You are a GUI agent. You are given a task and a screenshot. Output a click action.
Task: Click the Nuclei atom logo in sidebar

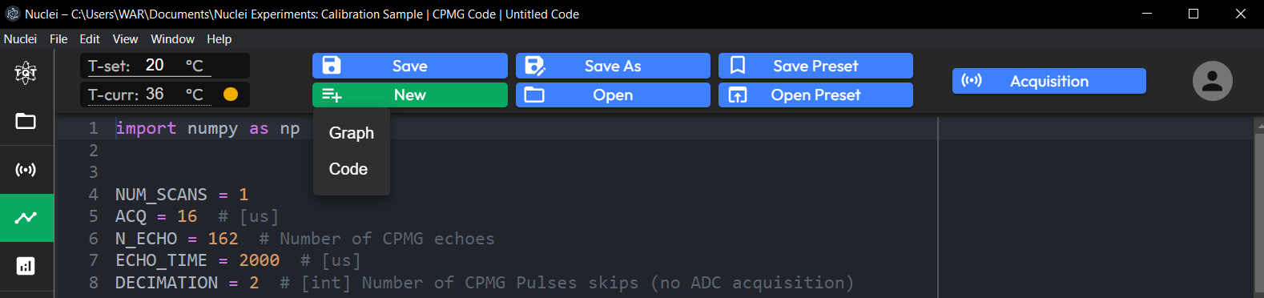26,73
